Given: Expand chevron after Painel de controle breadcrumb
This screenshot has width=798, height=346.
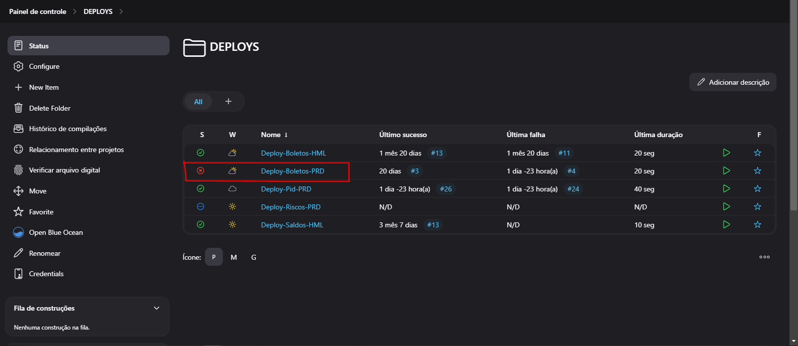Looking at the screenshot, I should (x=75, y=11).
